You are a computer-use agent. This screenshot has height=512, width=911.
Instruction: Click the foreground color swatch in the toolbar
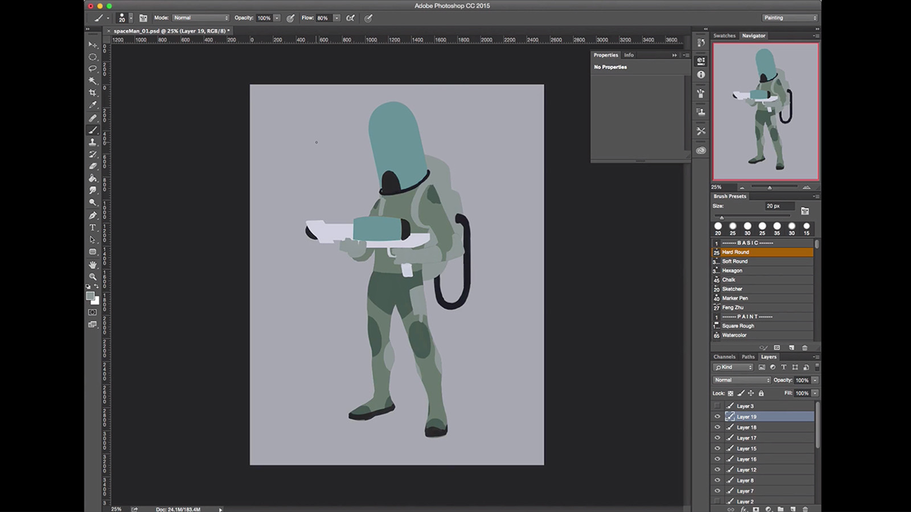[90, 295]
